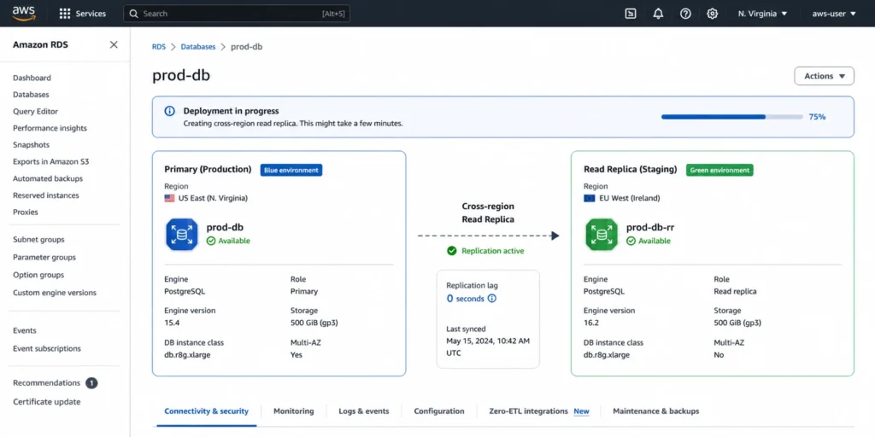Open Subnet groups in the sidebar

pos(38,240)
